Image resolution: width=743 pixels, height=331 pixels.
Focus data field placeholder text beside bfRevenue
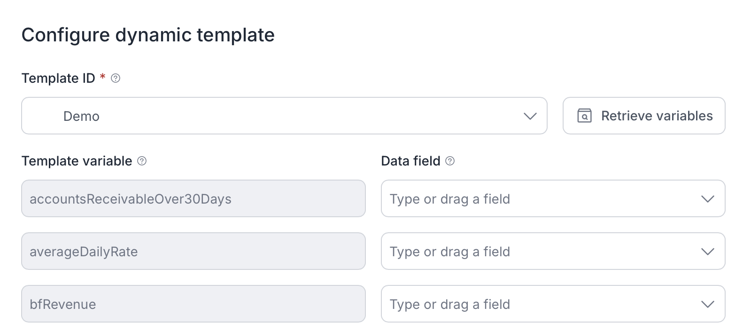pos(449,304)
